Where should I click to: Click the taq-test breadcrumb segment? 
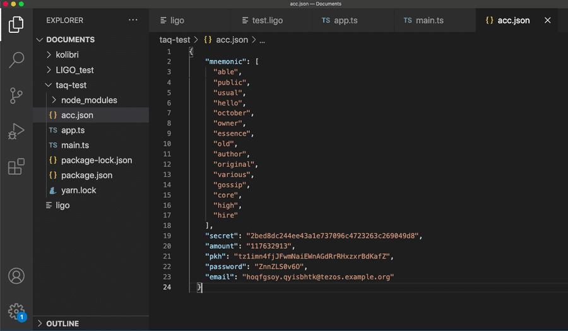[175, 40]
